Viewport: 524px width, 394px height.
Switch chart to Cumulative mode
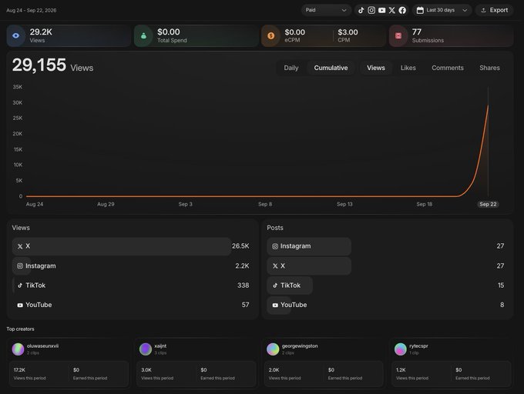point(331,68)
